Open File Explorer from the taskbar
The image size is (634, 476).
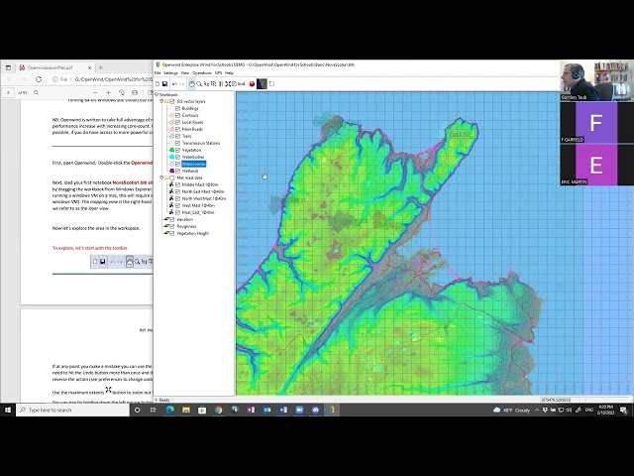coord(186,410)
